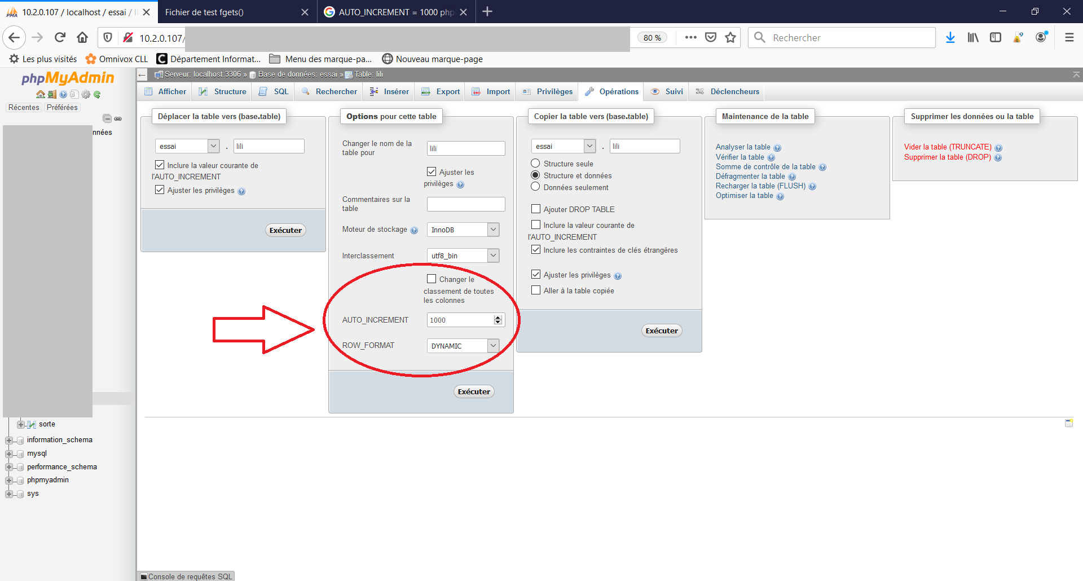
Task: Click help icon beside Analyser la table
Action: point(777,148)
